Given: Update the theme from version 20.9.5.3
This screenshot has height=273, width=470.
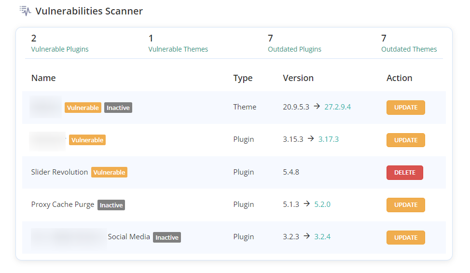Looking at the screenshot, I should tap(405, 108).
